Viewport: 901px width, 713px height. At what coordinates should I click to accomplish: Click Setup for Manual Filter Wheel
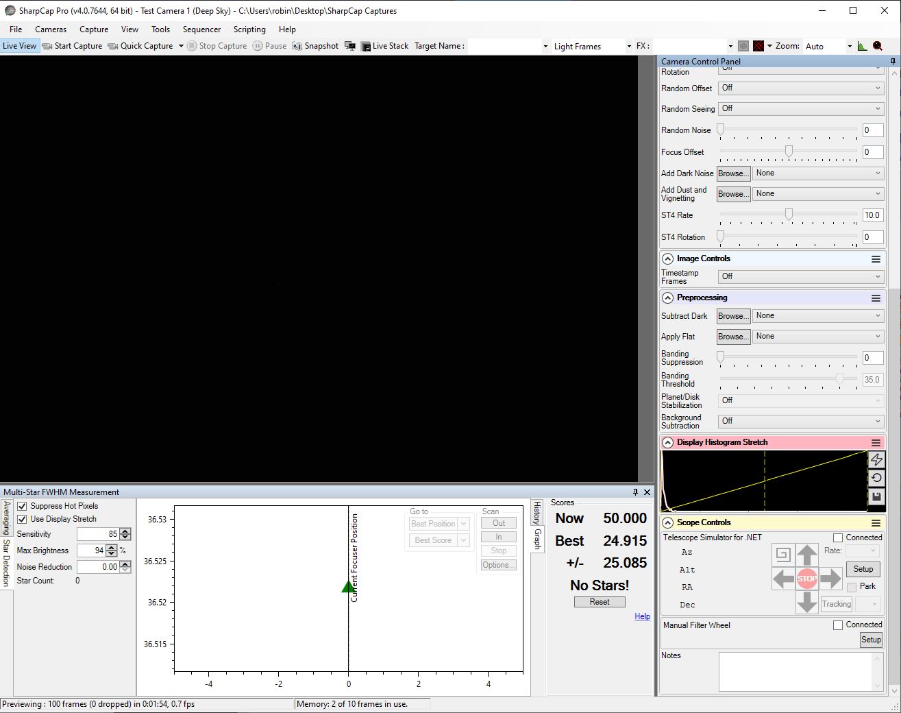click(871, 640)
